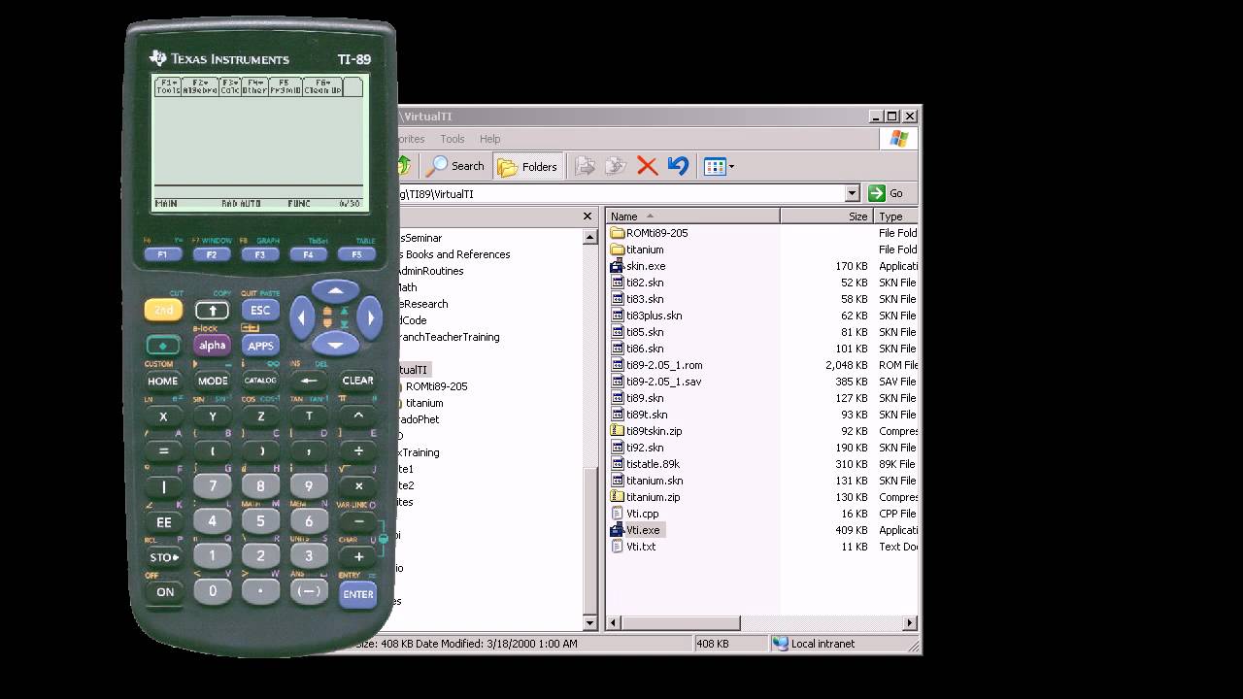Select ti92.skn file

coord(637,448)
